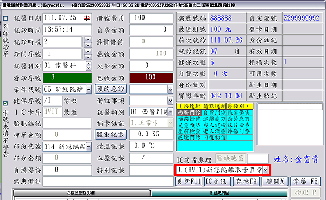Expand the 案件代號 C5 新冠隔離 dropdown

pos(89,90)
